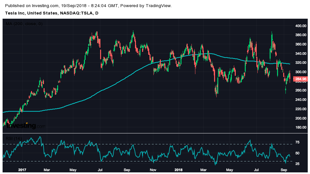
Task: Click the 320.00 price axis label
Action: point(301,63)
